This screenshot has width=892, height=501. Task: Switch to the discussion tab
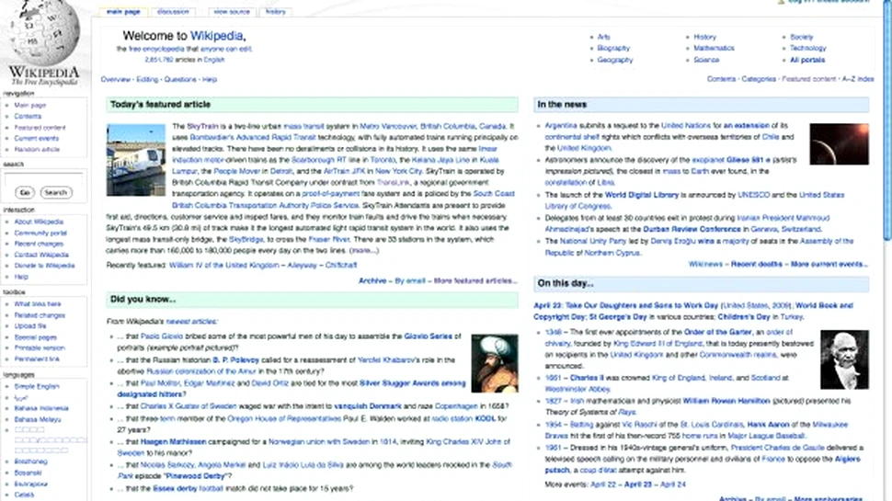[173, 11]
